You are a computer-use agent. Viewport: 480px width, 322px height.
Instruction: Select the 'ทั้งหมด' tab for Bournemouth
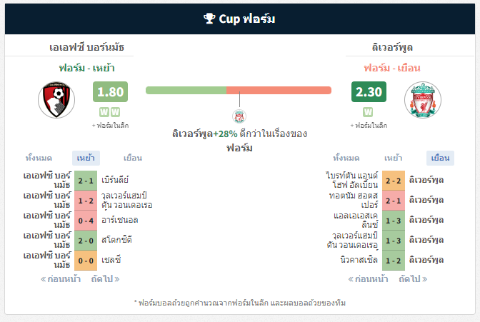(39, 158)
